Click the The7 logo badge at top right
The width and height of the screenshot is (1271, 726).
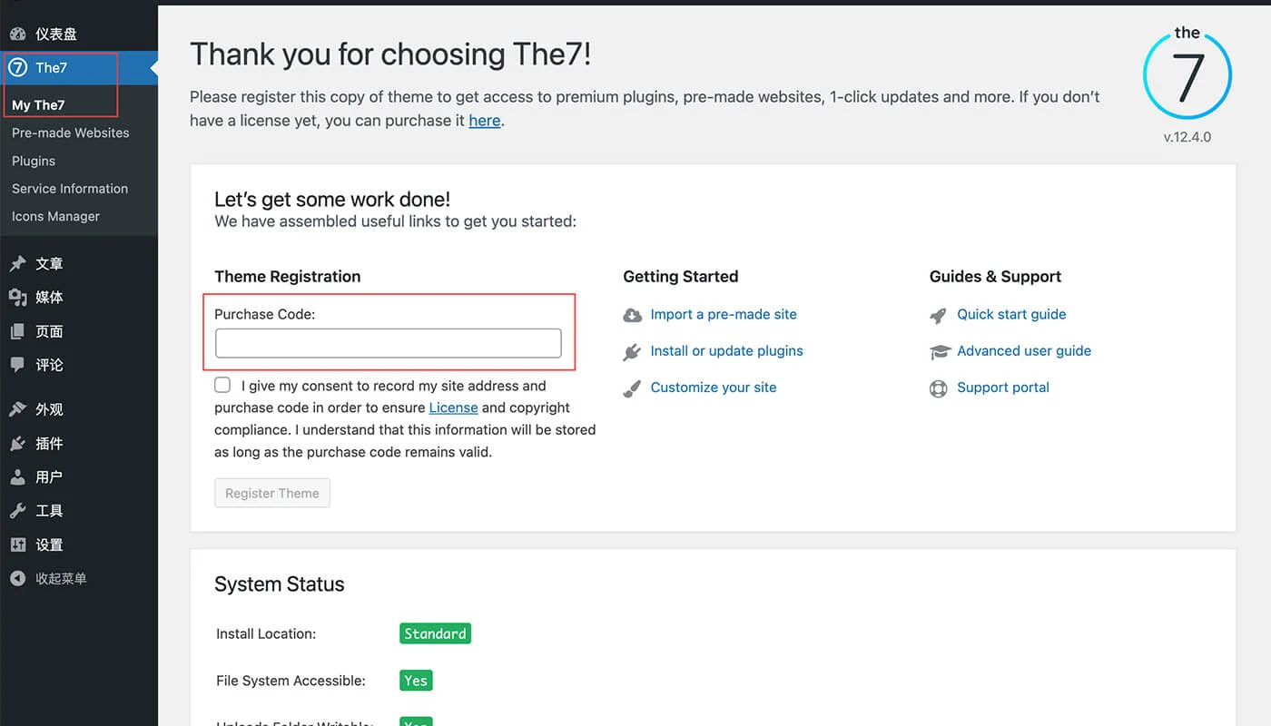[x=1187, y=74]
